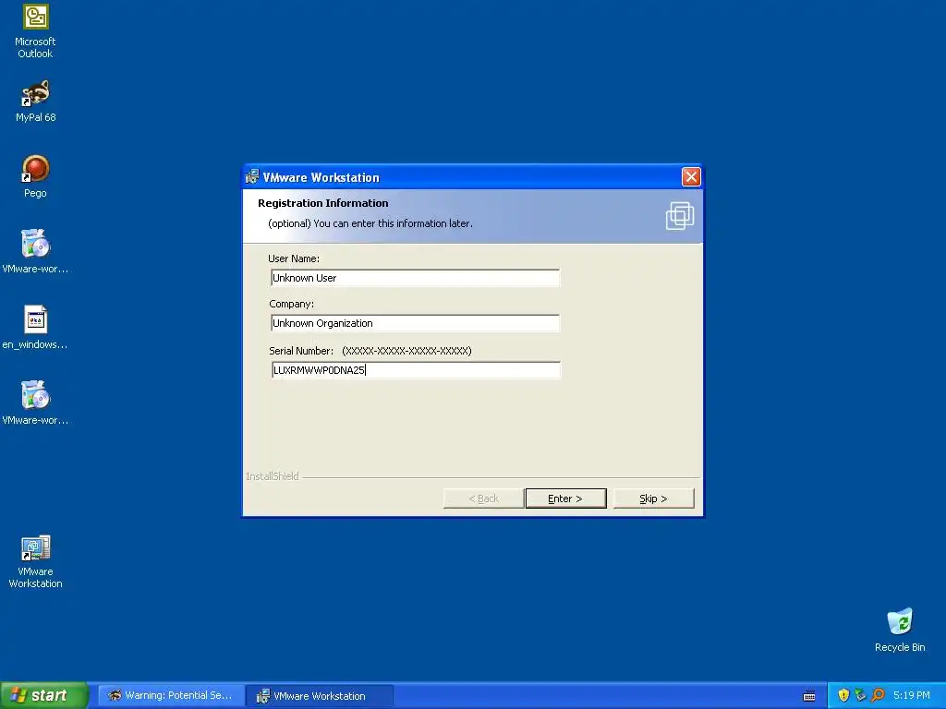Click into the User Name field
This screenshot has height=709, width=946.
click(x=415, y=278)
